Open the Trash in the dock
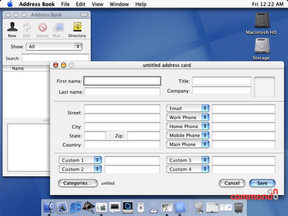This screenshot has height=216, width=288. click(239, 208)
